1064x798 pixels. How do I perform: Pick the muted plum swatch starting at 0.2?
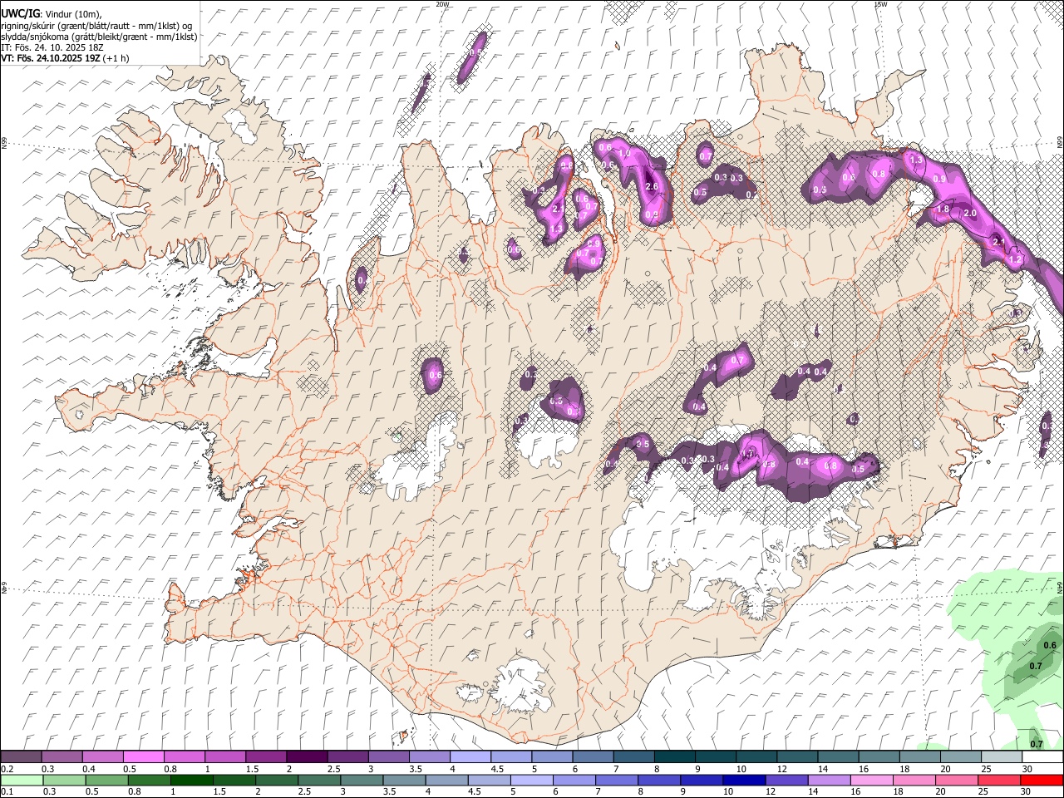coord(21,757)
